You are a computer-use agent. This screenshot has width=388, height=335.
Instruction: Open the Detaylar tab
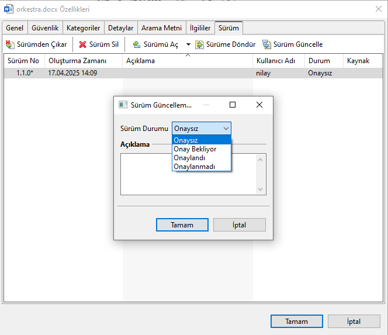(x=121, y=28)
